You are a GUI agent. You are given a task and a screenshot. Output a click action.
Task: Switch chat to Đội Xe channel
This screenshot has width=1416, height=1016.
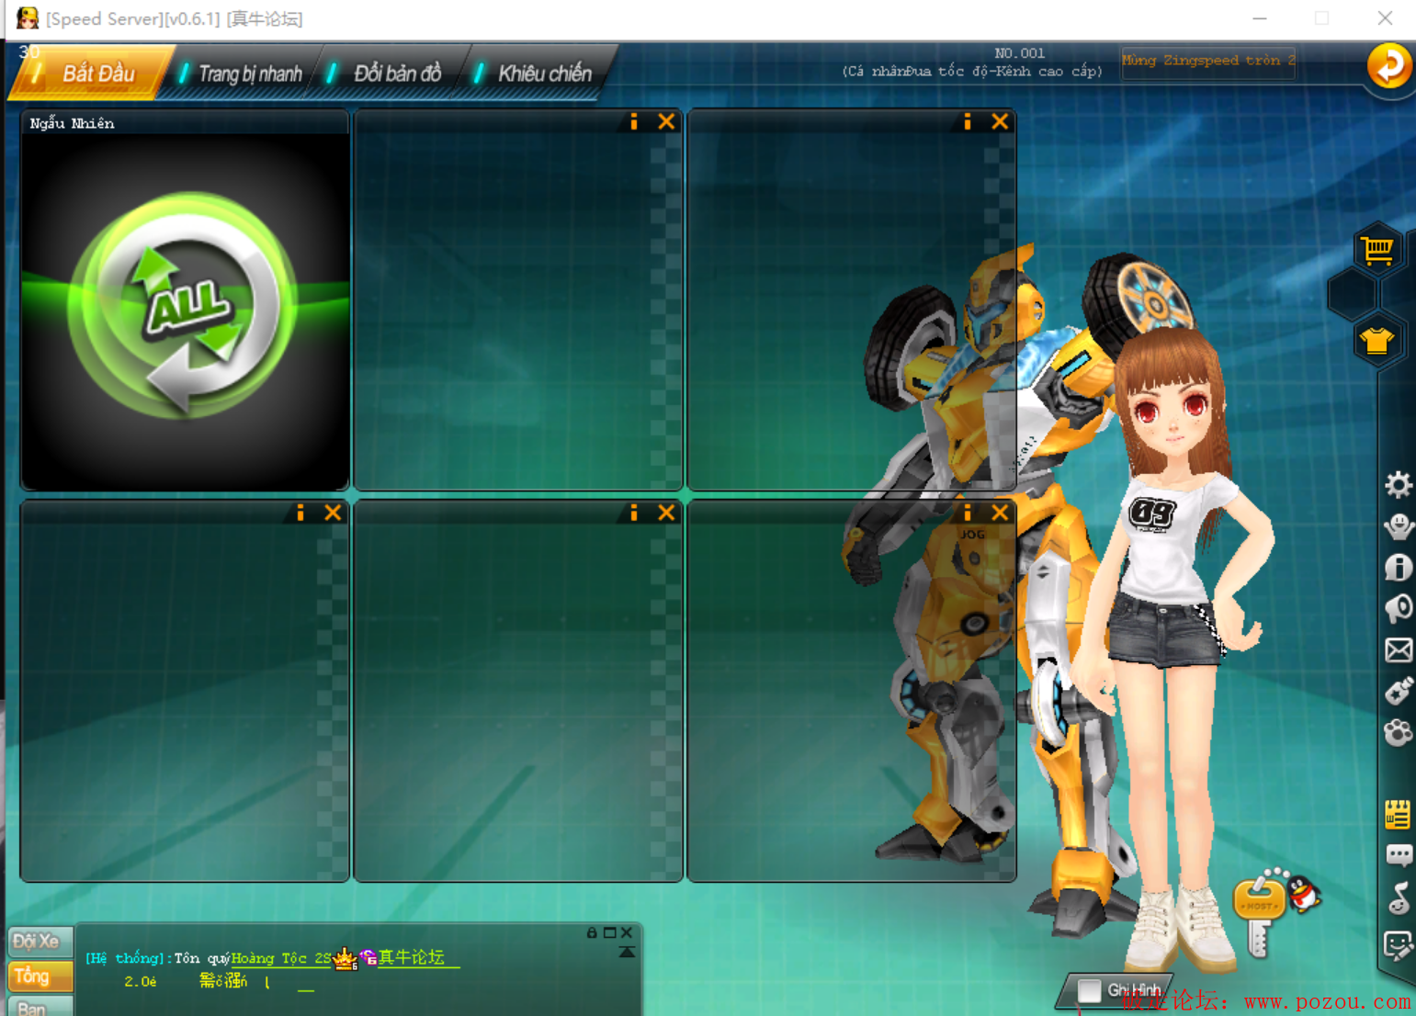tap(39, 942)
